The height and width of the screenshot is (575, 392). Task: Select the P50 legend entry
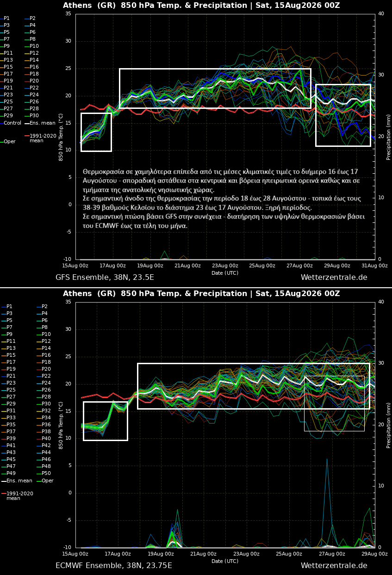click(x=45, y=473)
